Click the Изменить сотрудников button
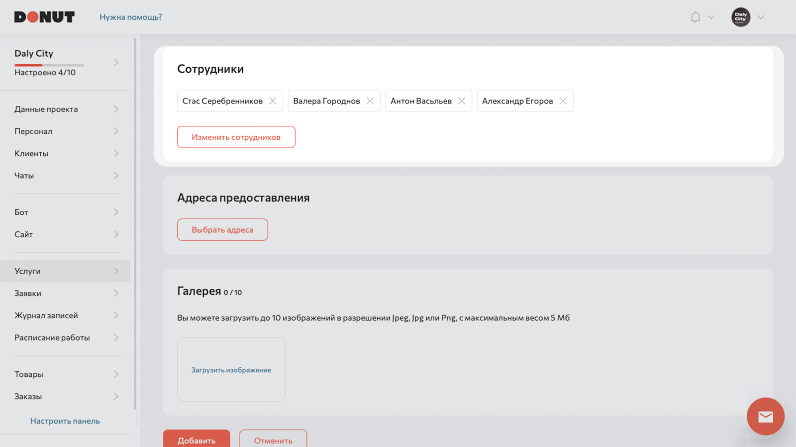This screenshot has height=447, width=796. pyautogui.click(x=236, y=137)
